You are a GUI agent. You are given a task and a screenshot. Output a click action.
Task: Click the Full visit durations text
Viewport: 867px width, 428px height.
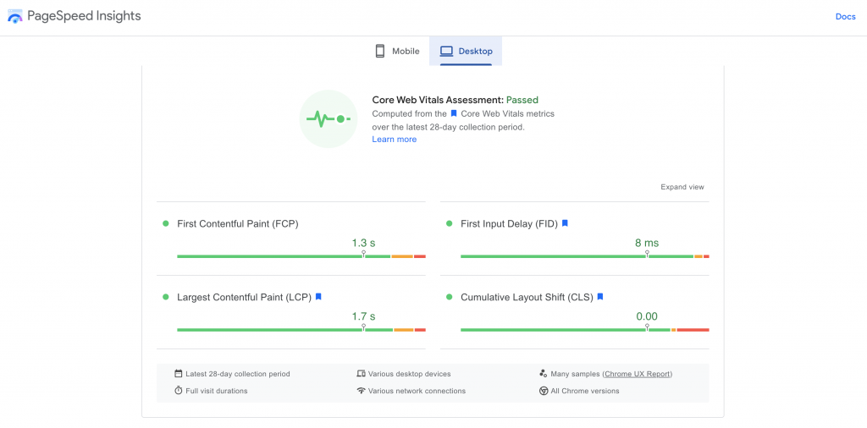(x=217, y=391)
